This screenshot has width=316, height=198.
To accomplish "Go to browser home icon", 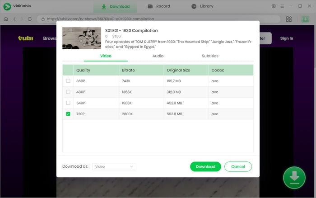I will coord(6,19).
